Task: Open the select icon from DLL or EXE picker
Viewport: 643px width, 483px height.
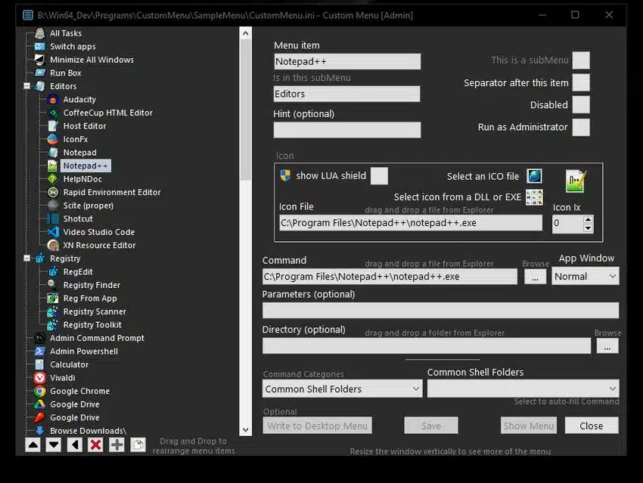Action: pyautogui.click(x=534, y=197)
